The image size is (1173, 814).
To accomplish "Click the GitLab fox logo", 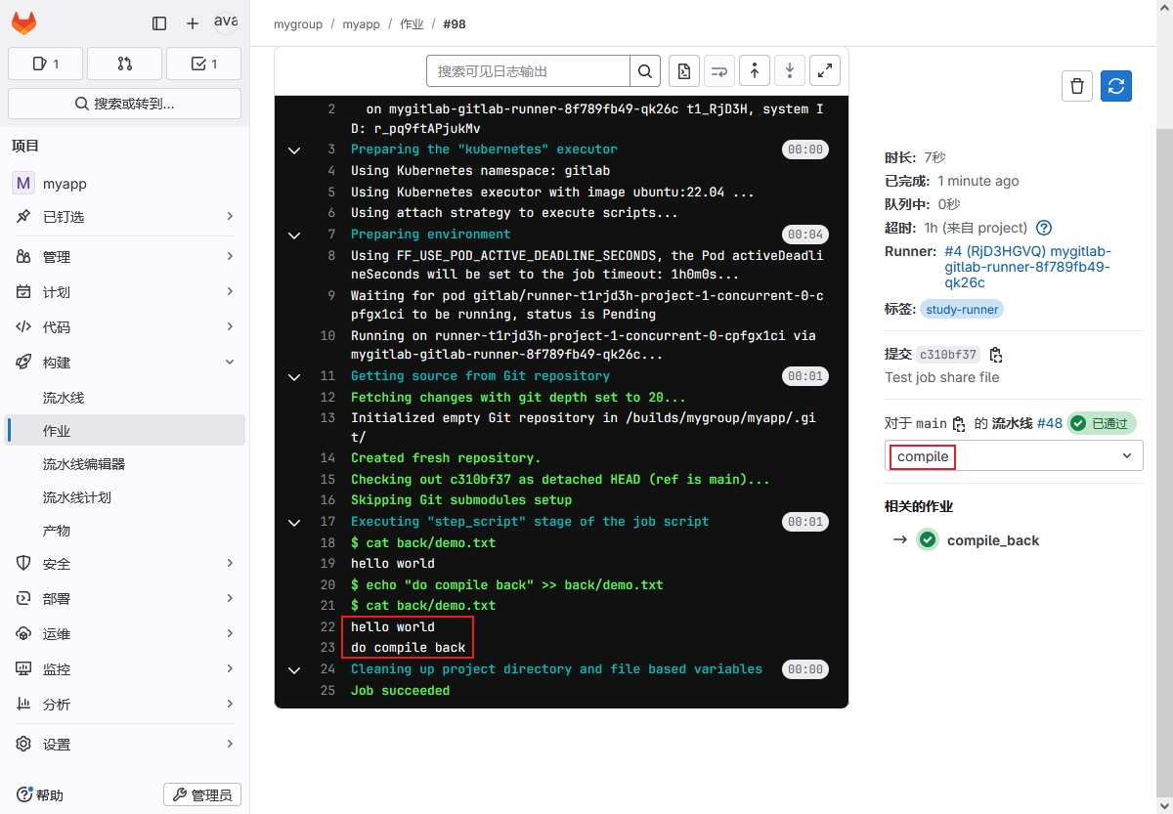I will pyautogui.click(x=23, y=23).
